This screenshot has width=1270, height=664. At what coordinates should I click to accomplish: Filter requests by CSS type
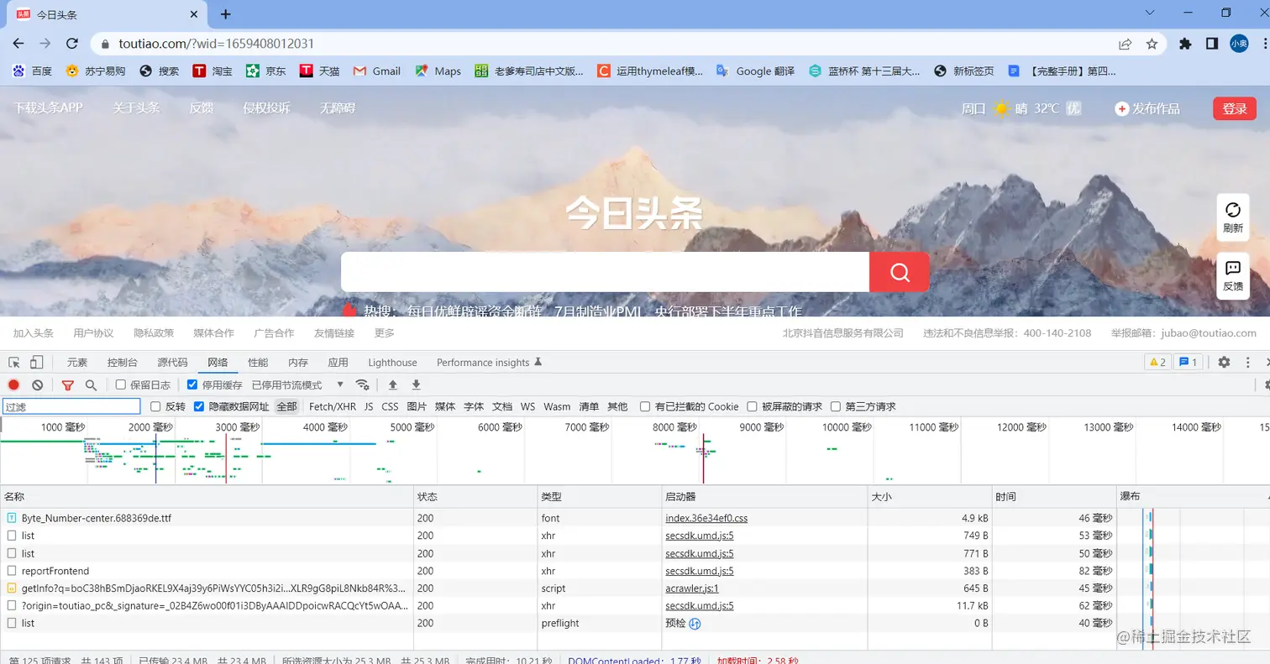tap(390, 406)
